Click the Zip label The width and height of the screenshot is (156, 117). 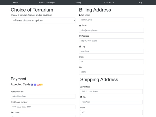coord(80,67)
